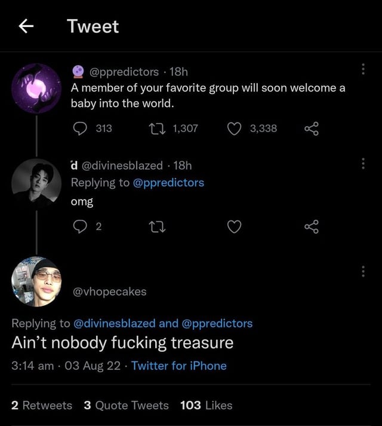View the 3 Quote Tweets list
382x426 pixels.
coord(127,405)
